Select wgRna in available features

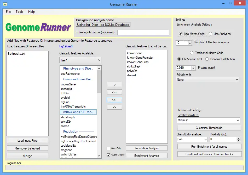tap(65, 102)
